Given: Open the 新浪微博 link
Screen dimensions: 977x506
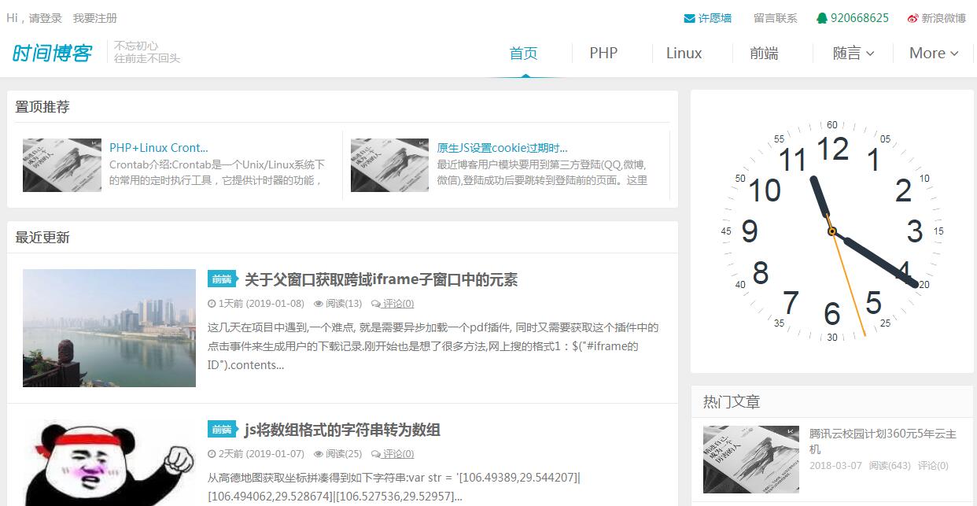Looking at the screenshot, I should [x=944, y=18].
